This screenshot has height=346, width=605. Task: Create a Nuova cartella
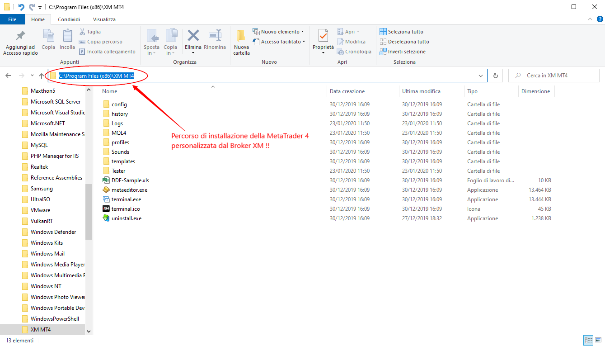(241, 42)
